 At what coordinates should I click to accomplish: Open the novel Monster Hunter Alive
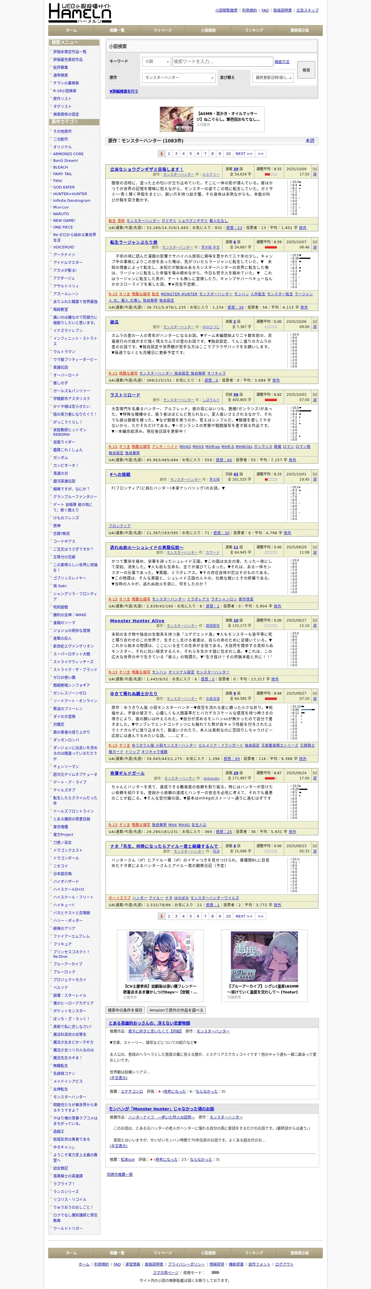[137, 620]
